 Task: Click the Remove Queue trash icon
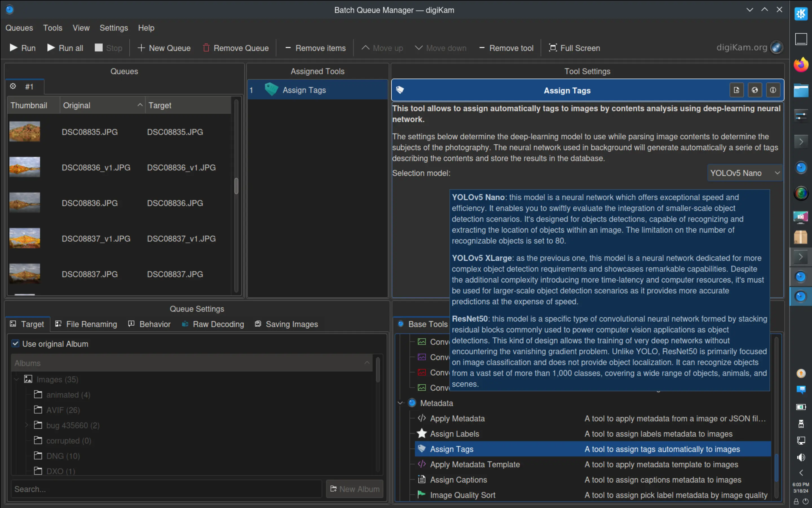[206, 48]
